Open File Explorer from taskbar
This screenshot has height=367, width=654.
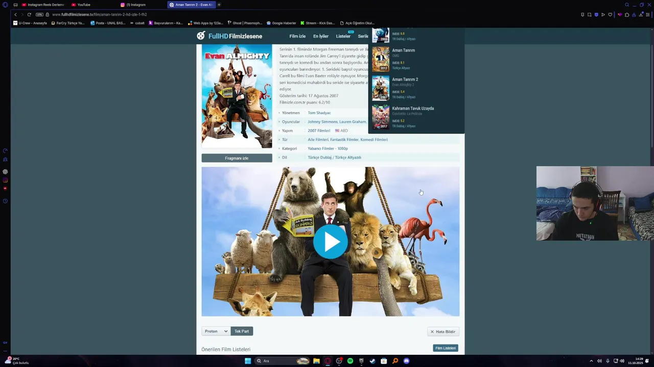[x=316, y=361]
